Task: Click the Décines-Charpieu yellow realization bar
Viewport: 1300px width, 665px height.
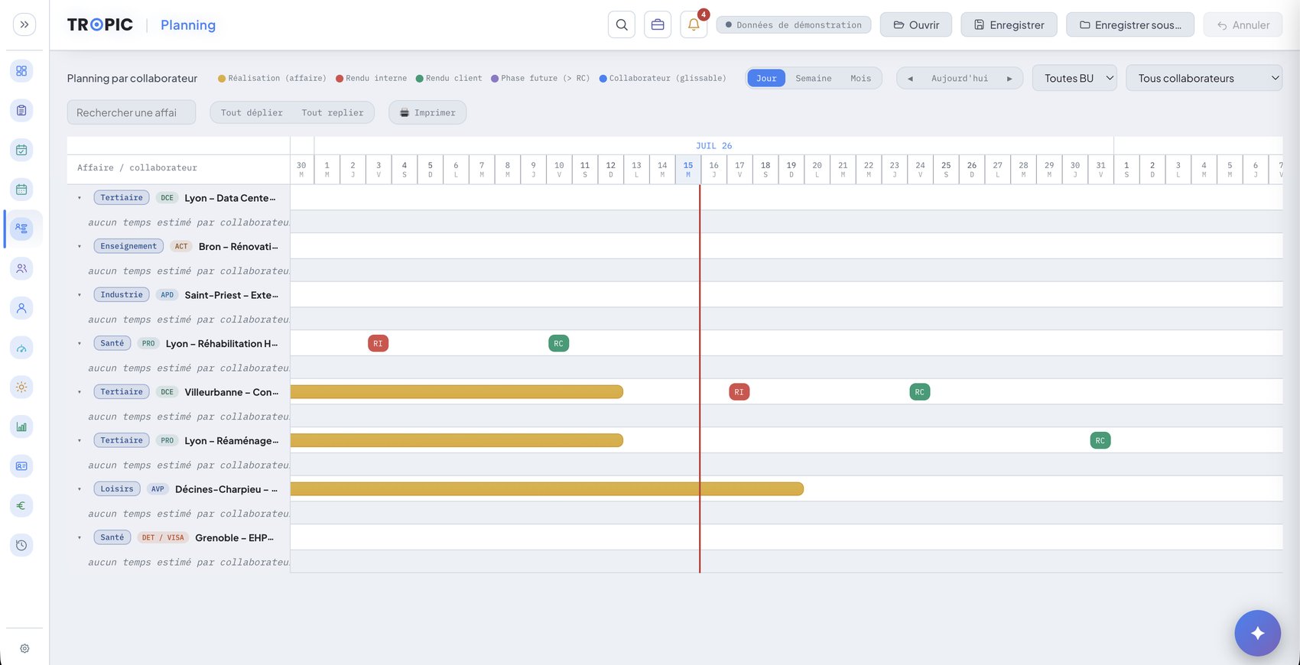Action: (547, 489)
